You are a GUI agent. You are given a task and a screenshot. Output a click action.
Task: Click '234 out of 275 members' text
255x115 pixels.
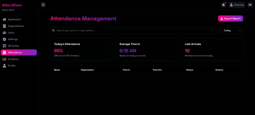pos(66,56)
